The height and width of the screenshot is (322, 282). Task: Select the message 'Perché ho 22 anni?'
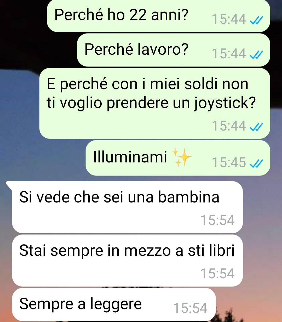(x=158, y=16)
